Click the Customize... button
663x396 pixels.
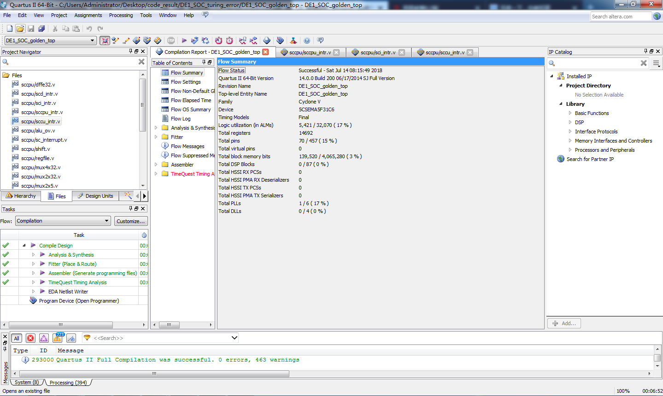pos(131,221)
